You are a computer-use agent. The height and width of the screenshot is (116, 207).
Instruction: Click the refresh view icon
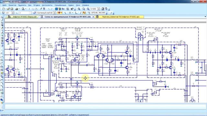coord(106,9)
